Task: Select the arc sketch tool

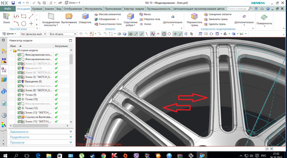Action: click(x=16, y=24)
